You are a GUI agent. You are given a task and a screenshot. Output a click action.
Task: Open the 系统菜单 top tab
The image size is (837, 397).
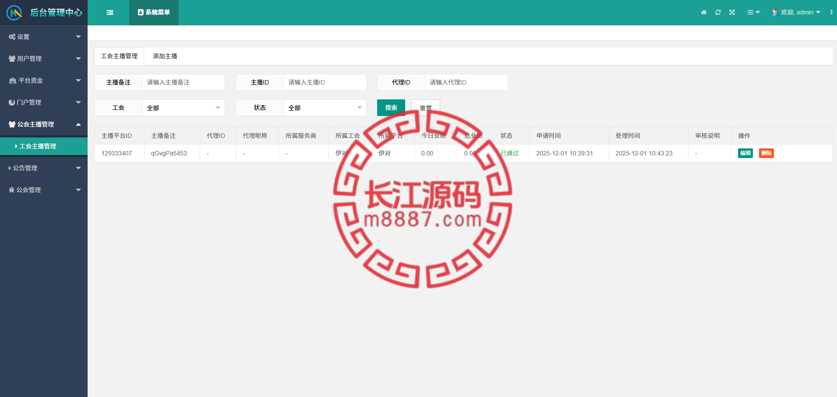[154, 13]
